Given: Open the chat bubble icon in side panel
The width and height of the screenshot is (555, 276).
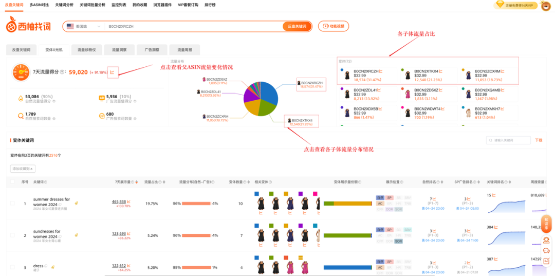Looking at the screenshot, I should [x=546, y=250].
